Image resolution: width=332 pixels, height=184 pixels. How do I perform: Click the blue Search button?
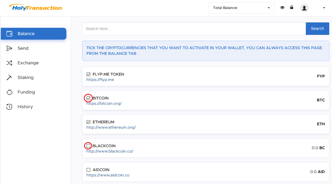(x=317, y=29)
